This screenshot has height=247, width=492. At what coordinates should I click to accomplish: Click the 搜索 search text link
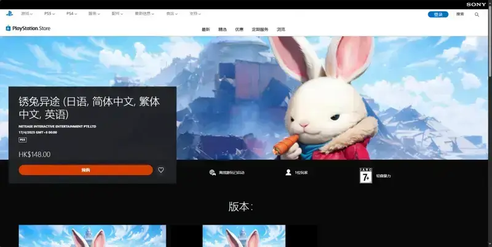click(x=460, y=14)
